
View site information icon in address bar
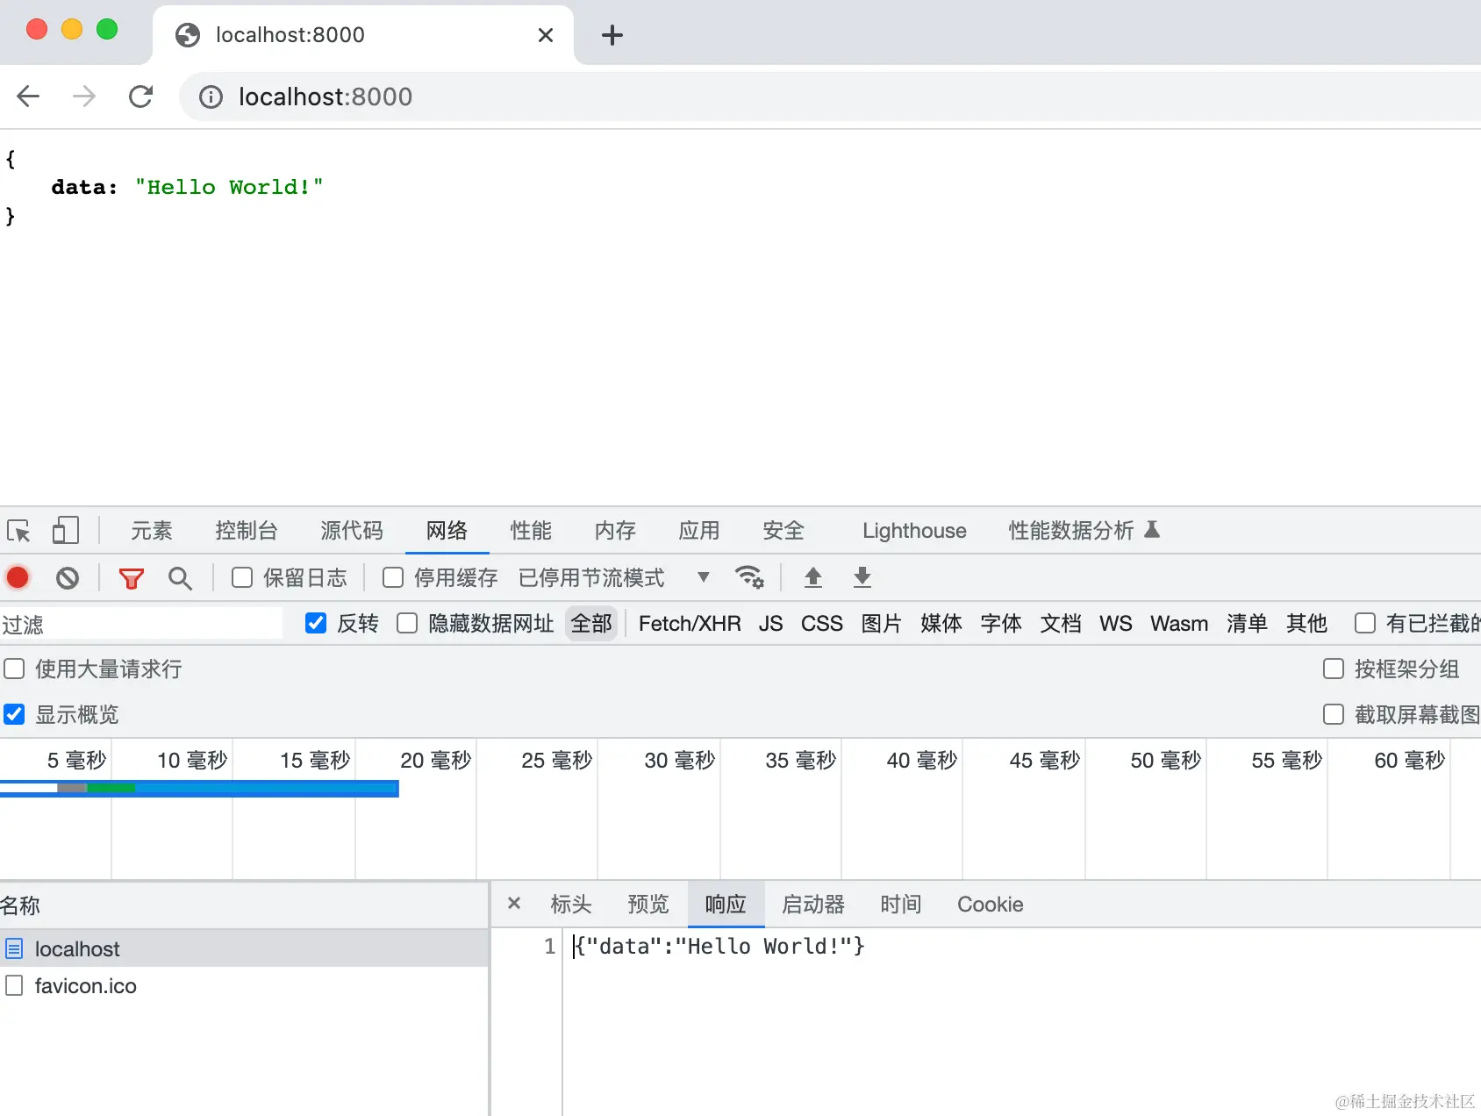tap(211, 97)
